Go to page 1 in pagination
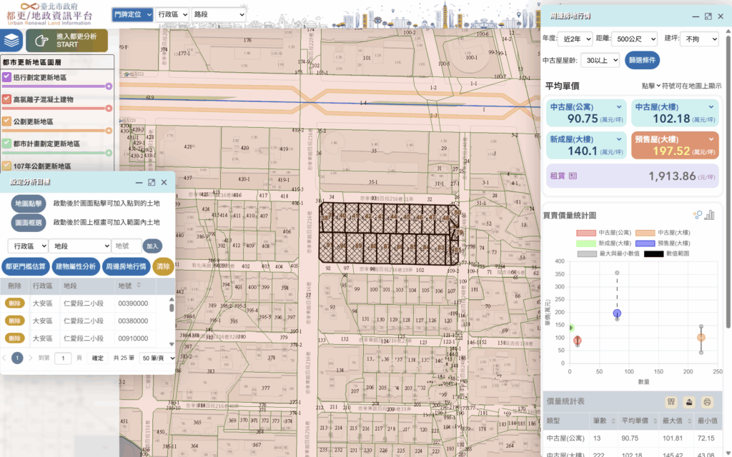This screenshot has width=732, height=457. tap(17, 358)
